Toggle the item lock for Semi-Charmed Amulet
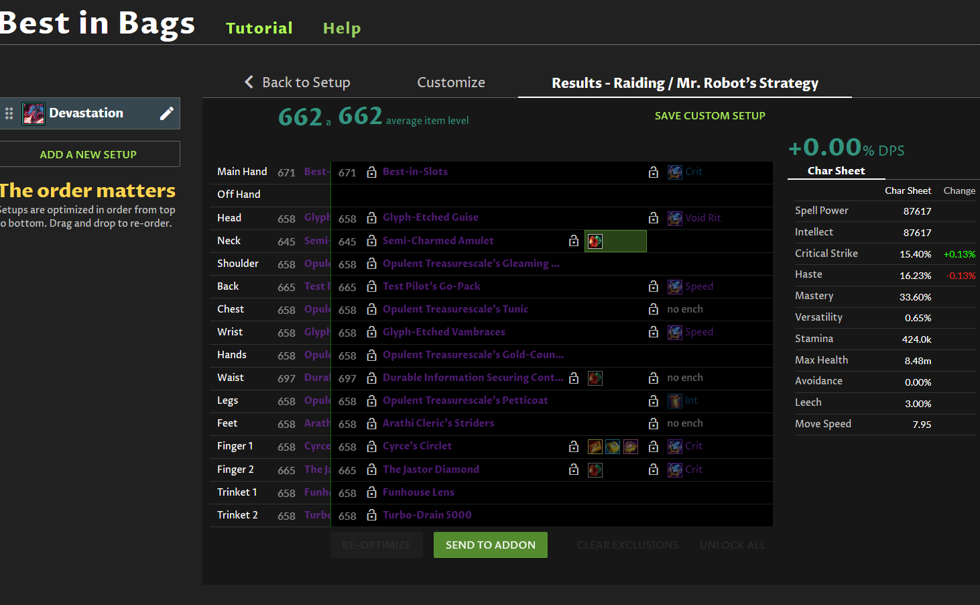This screenshot has height=605, width=980. pyautogui.click(x=371, y=241)
